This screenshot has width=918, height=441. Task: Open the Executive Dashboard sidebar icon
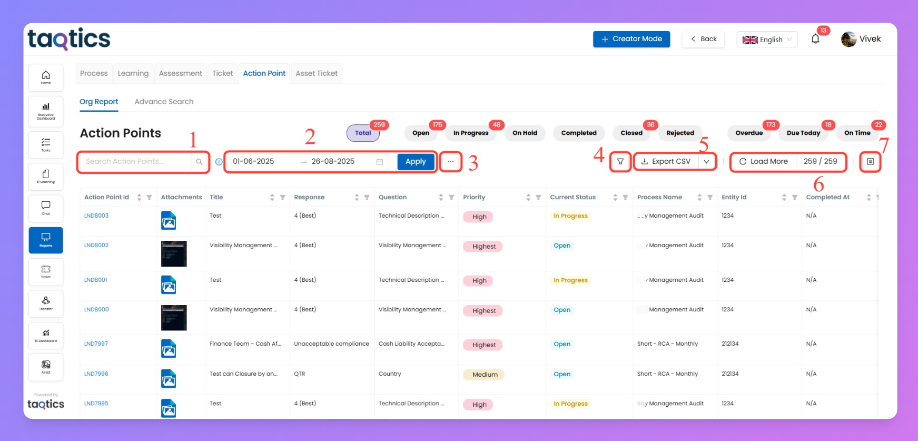click(x=46, y=111)
